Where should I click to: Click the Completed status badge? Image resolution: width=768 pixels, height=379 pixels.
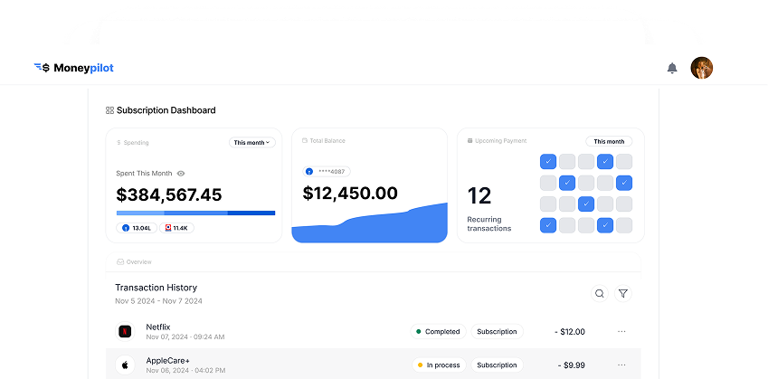coord(438,331)
